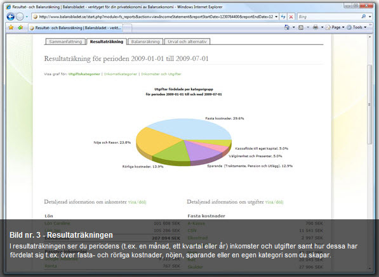Click the Inkomster och Utgifter graph link
The width and height of the screenshot is (379, 277).
161,74
